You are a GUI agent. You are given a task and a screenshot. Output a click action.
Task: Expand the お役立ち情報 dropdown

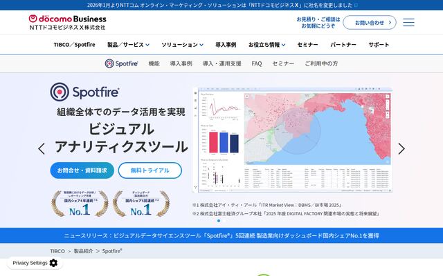[x=266, y=44]
